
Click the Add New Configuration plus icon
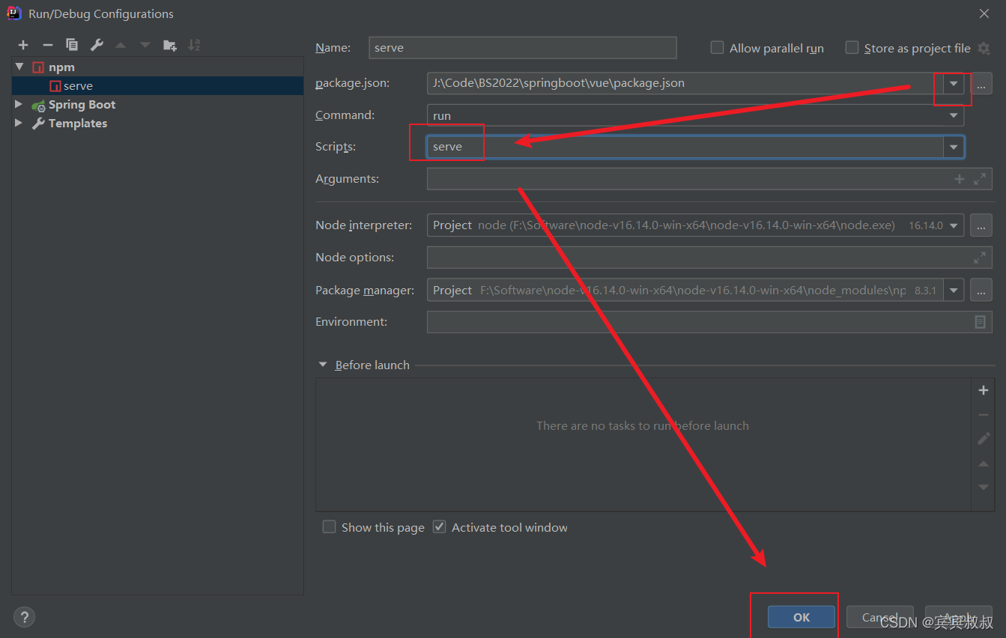(x=23, y=45)
